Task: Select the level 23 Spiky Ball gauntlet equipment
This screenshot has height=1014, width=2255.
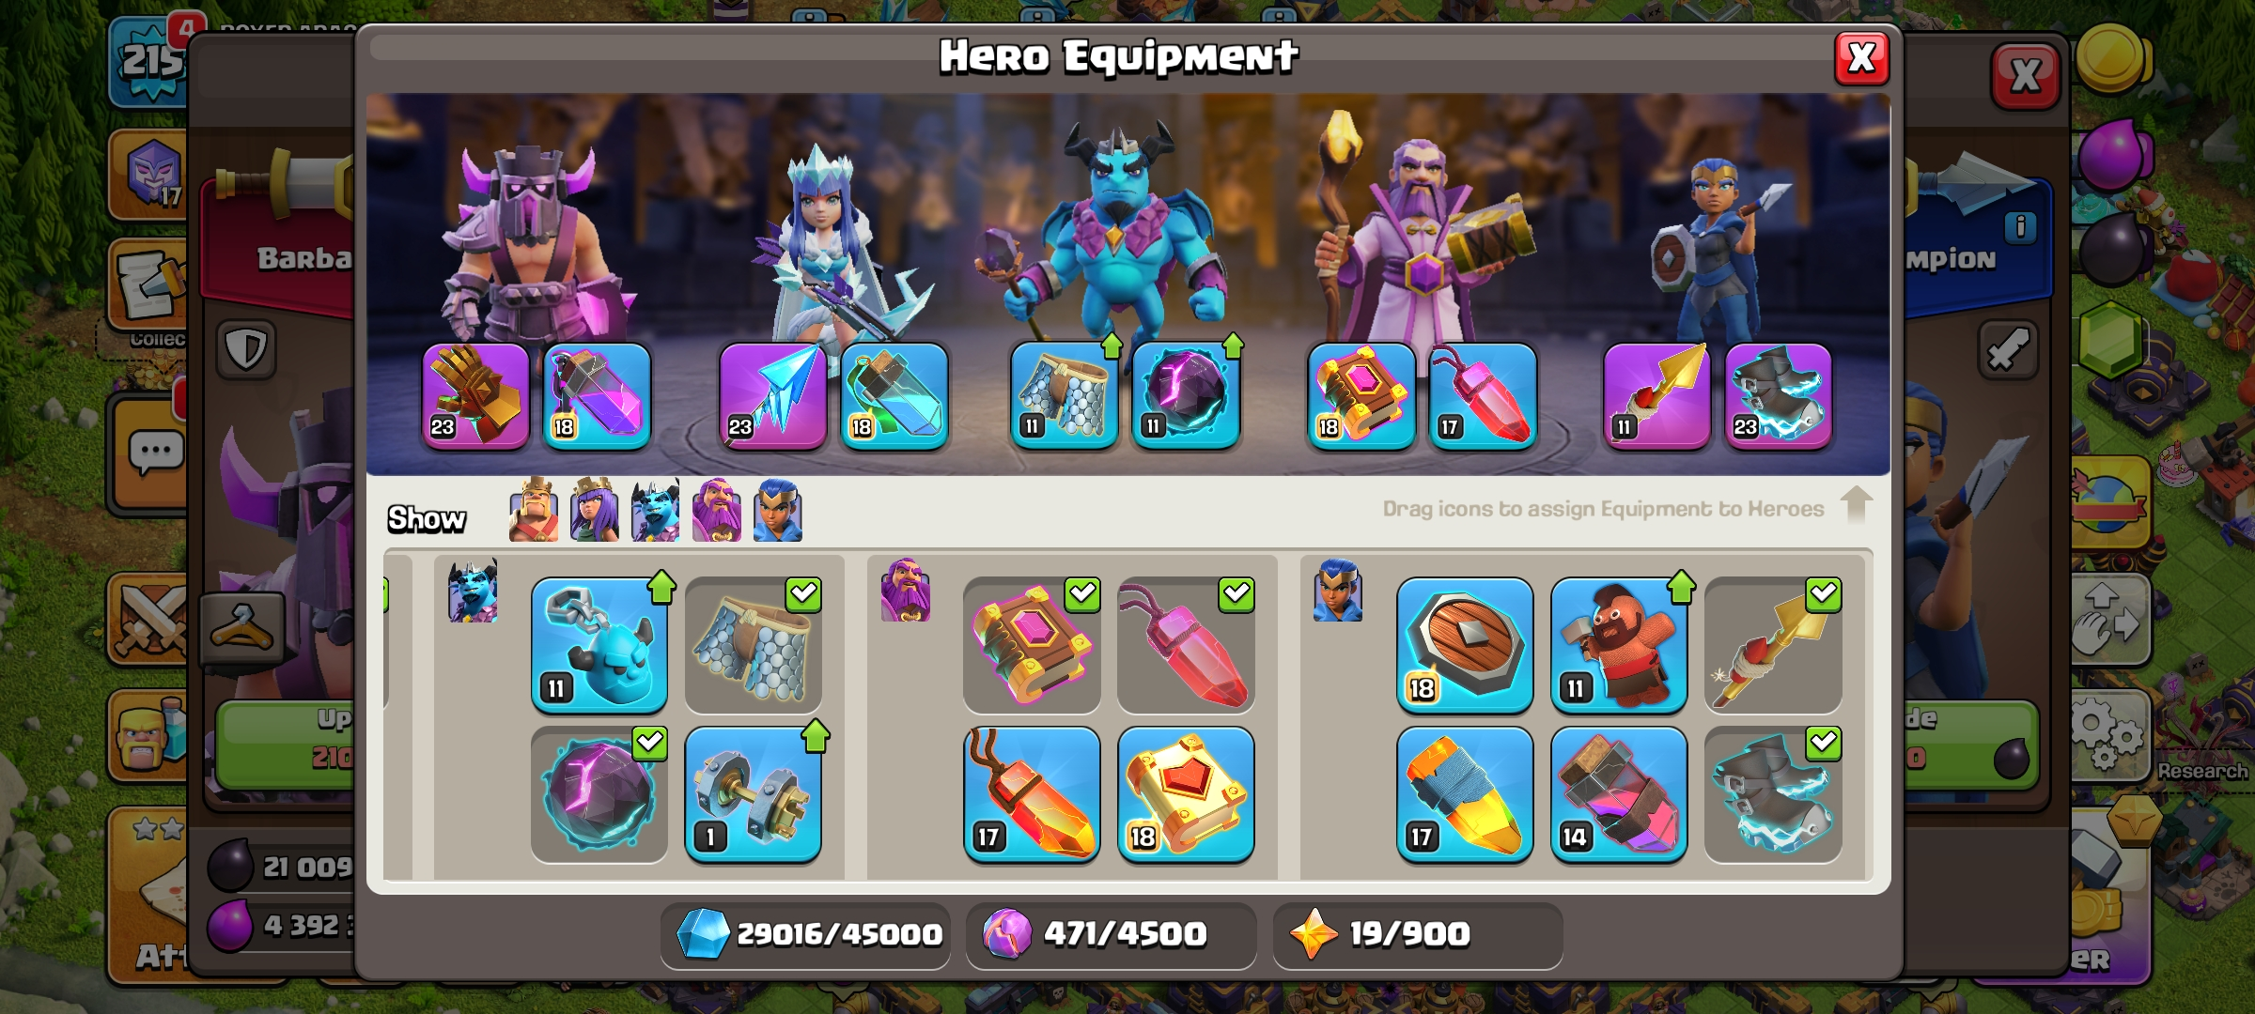Action: [476, 395]
